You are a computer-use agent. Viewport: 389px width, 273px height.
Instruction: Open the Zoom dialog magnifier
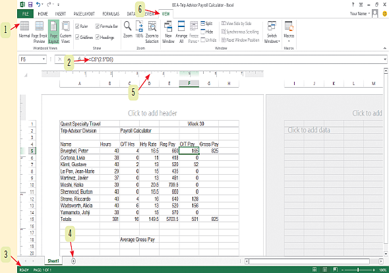[127, 30]
